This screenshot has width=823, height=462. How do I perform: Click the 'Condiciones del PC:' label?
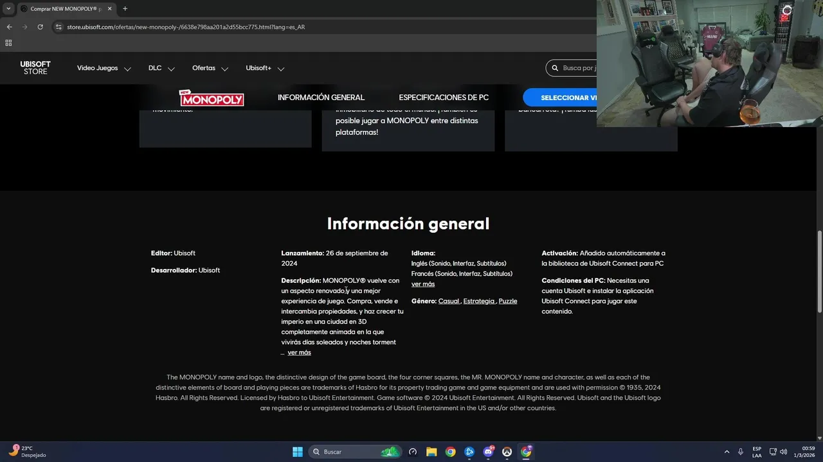(574, 281)
